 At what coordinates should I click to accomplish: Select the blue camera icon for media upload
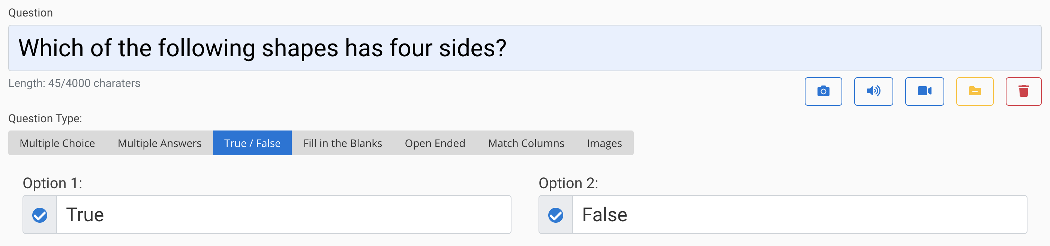point(823,91)
